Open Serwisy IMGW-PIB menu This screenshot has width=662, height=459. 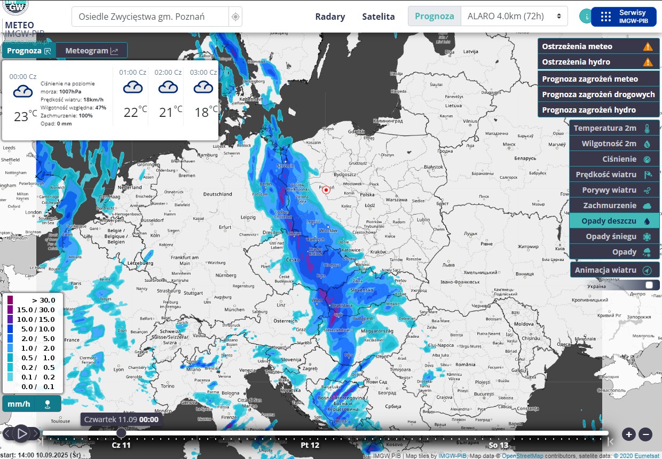pos(624,16)
